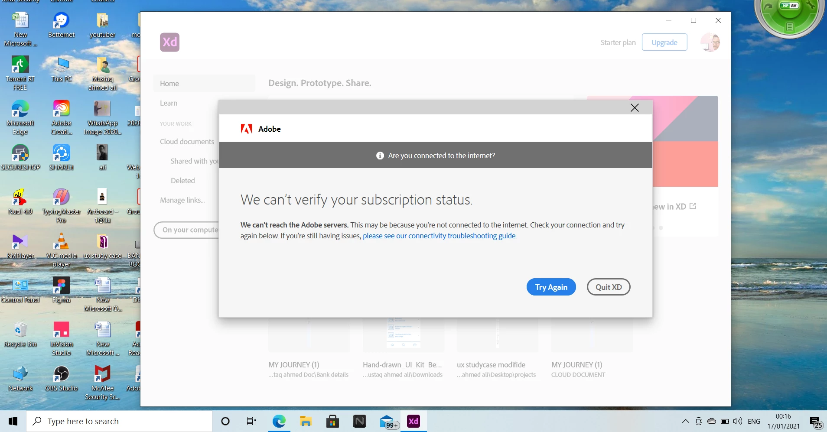The width and height of the screenshot is (827, 432).
Task: Select This PC desktop icon
Action: (61, 70)
